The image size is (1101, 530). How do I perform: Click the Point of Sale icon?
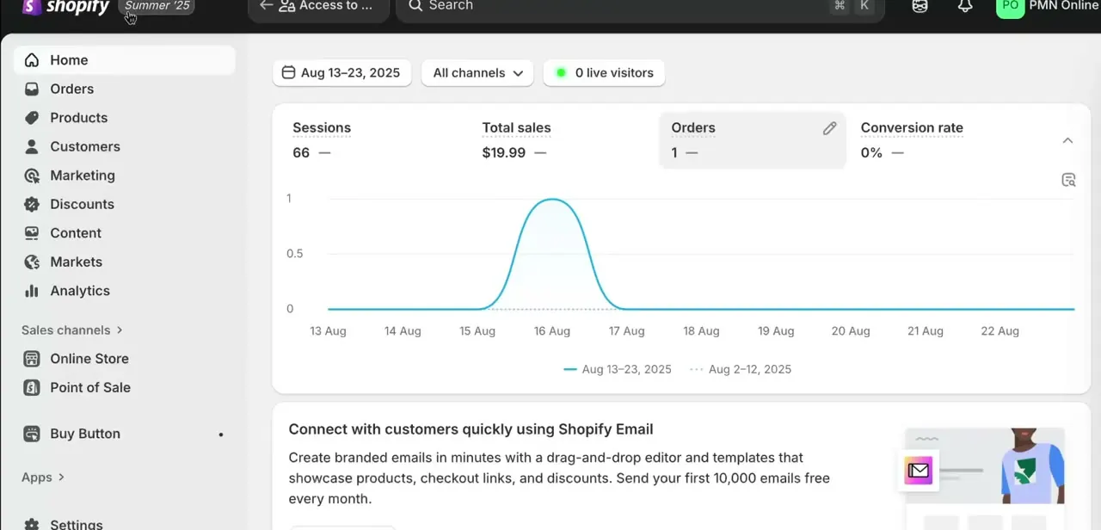pyautogui.click(x=32, y=387)
